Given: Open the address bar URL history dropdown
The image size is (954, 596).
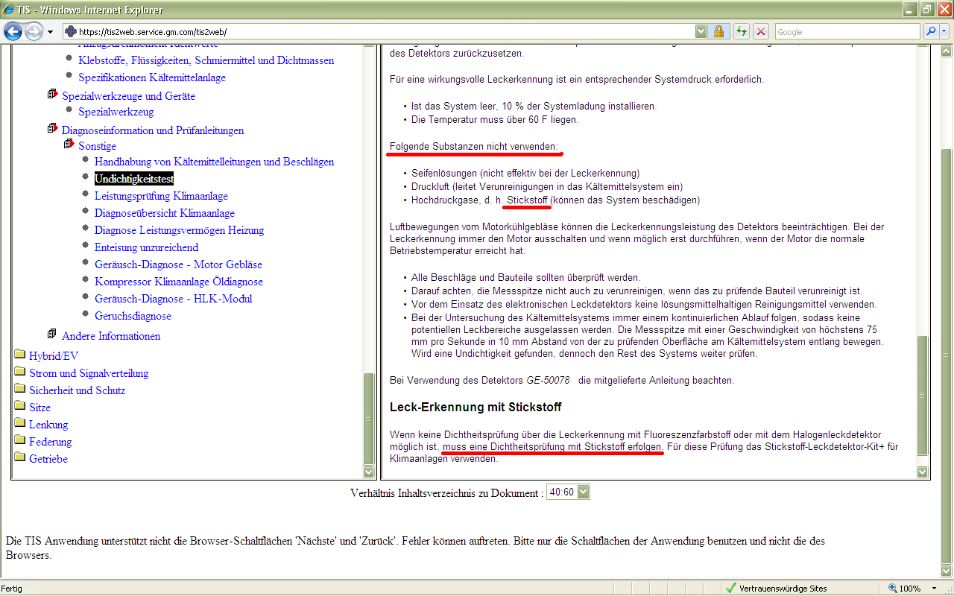Looking at the screenshot, I should (x=701, y=31).
